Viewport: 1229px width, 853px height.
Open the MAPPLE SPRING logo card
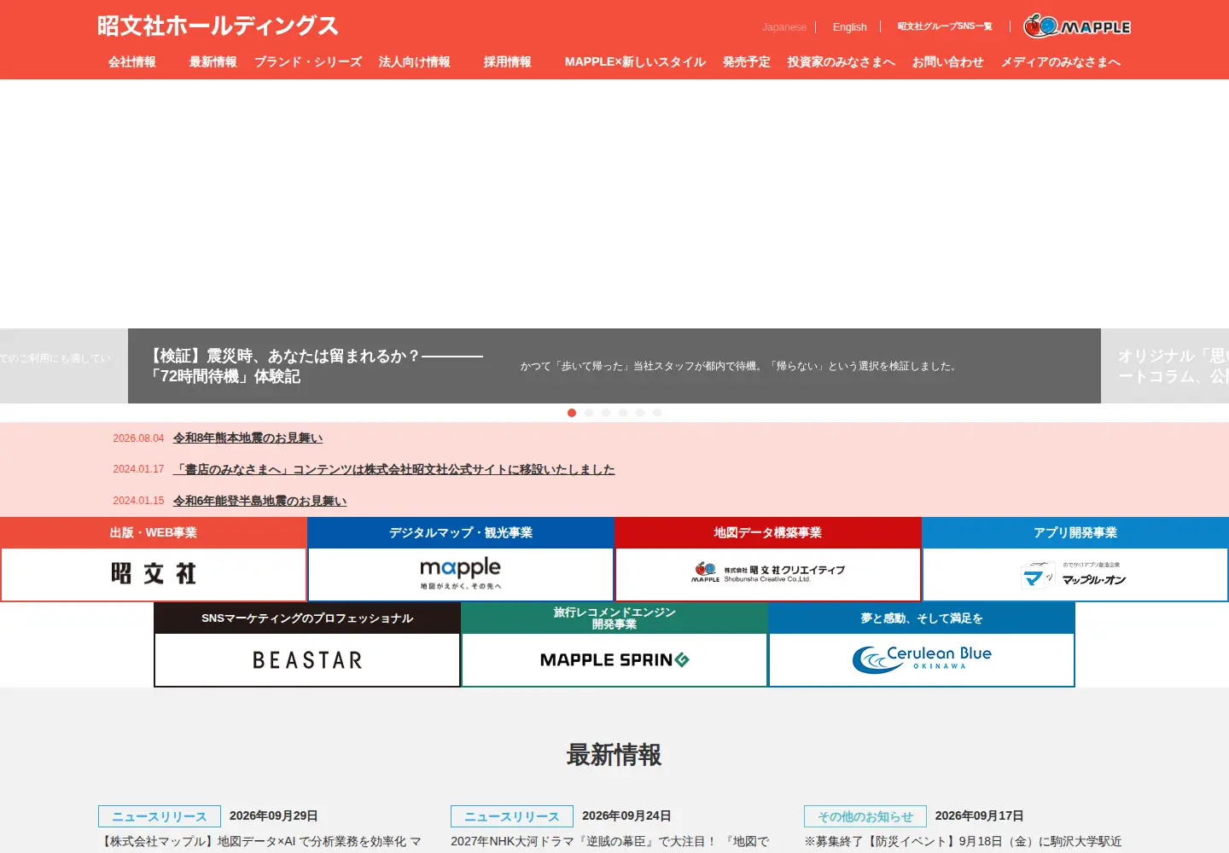[x=614, y=659]
